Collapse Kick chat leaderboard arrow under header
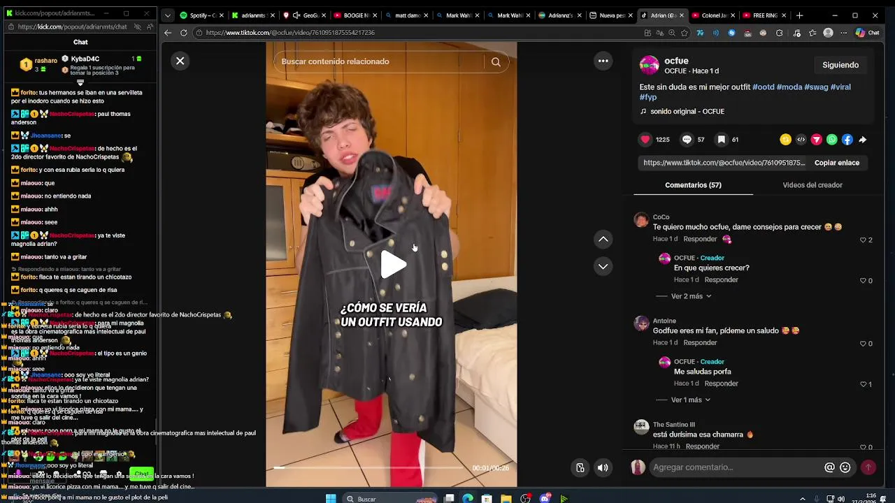The image size is (895, 503). [80, 82]
